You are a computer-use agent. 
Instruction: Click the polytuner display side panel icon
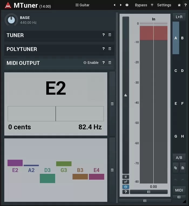pyautogui.click(x=112, y=170)
